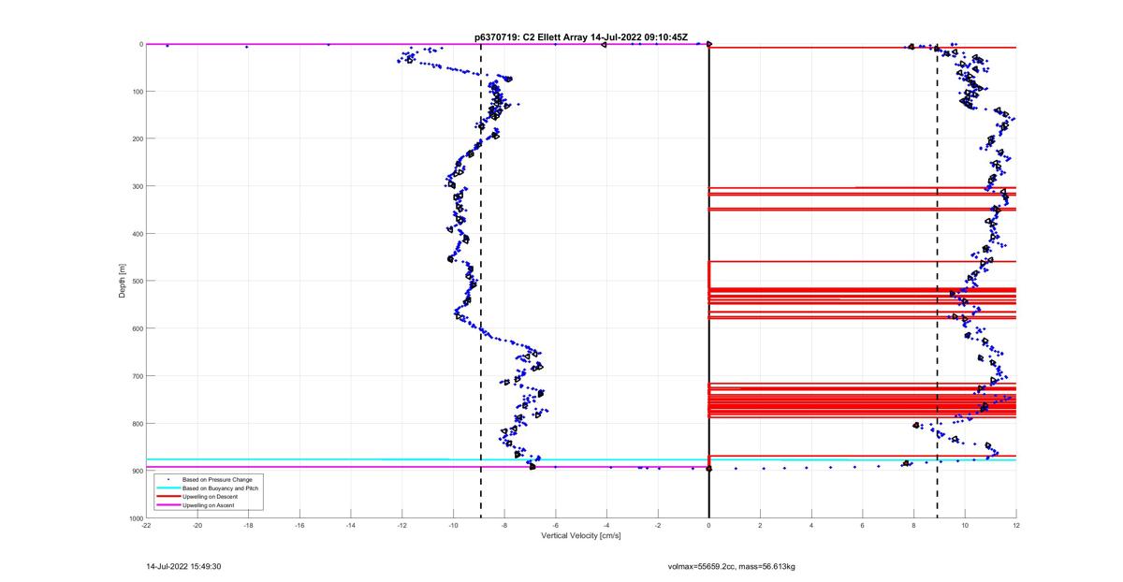Click velocity axis tick label '-18'
This screenshot has width=1123, height=582.
click(248, 526)
